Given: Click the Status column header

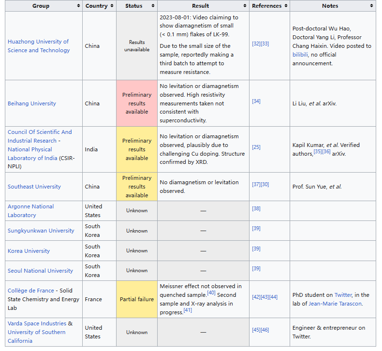Looking at the screenshot, I should click(137, 6).
